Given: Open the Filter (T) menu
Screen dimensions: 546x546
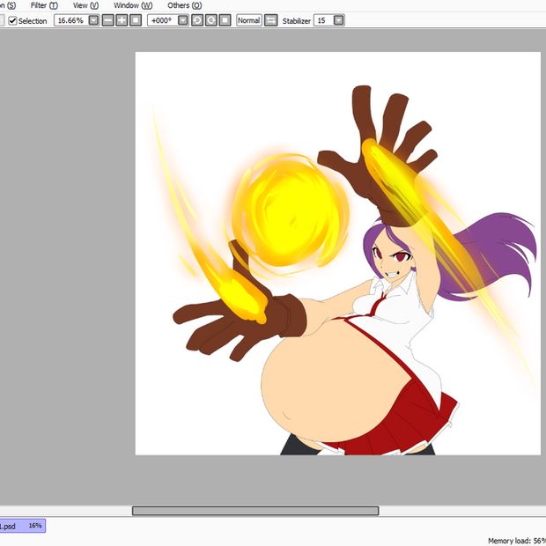Looking at the screenshot, I should click(x=44, y=5).
